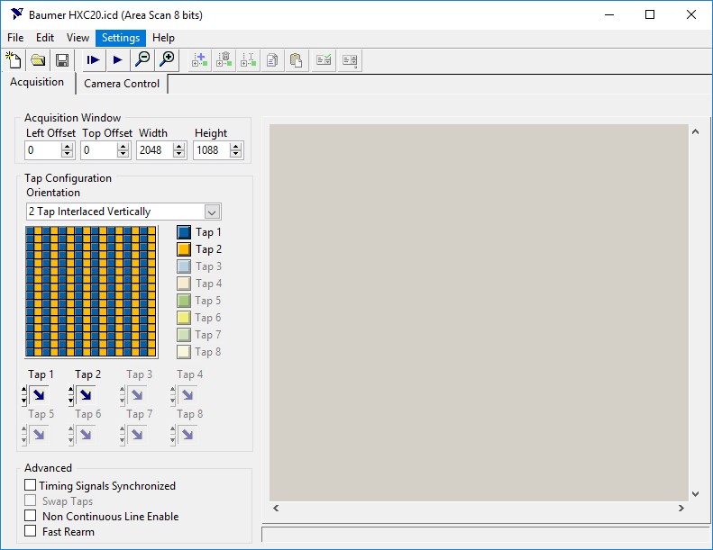Enable Timing Signals Synchronized checkbox

30,485
